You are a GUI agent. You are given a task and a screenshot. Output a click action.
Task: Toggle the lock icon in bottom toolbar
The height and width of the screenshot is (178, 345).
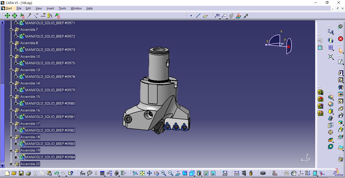116,173
